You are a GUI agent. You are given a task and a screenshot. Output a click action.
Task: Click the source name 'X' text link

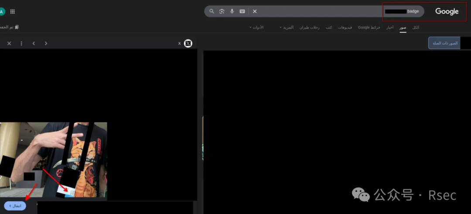[x=179, y=44]
